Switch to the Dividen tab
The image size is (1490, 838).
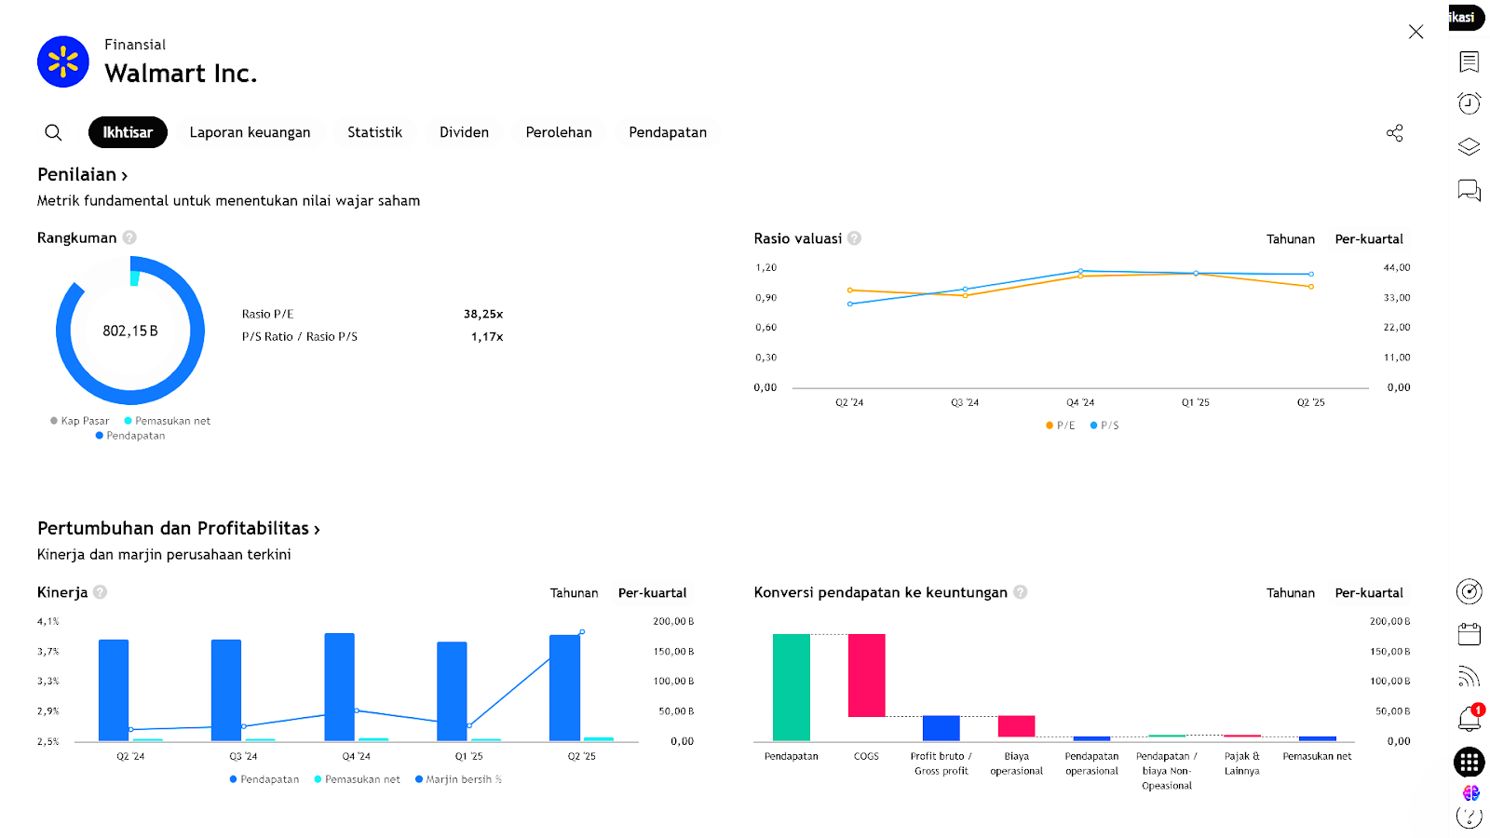464,132
